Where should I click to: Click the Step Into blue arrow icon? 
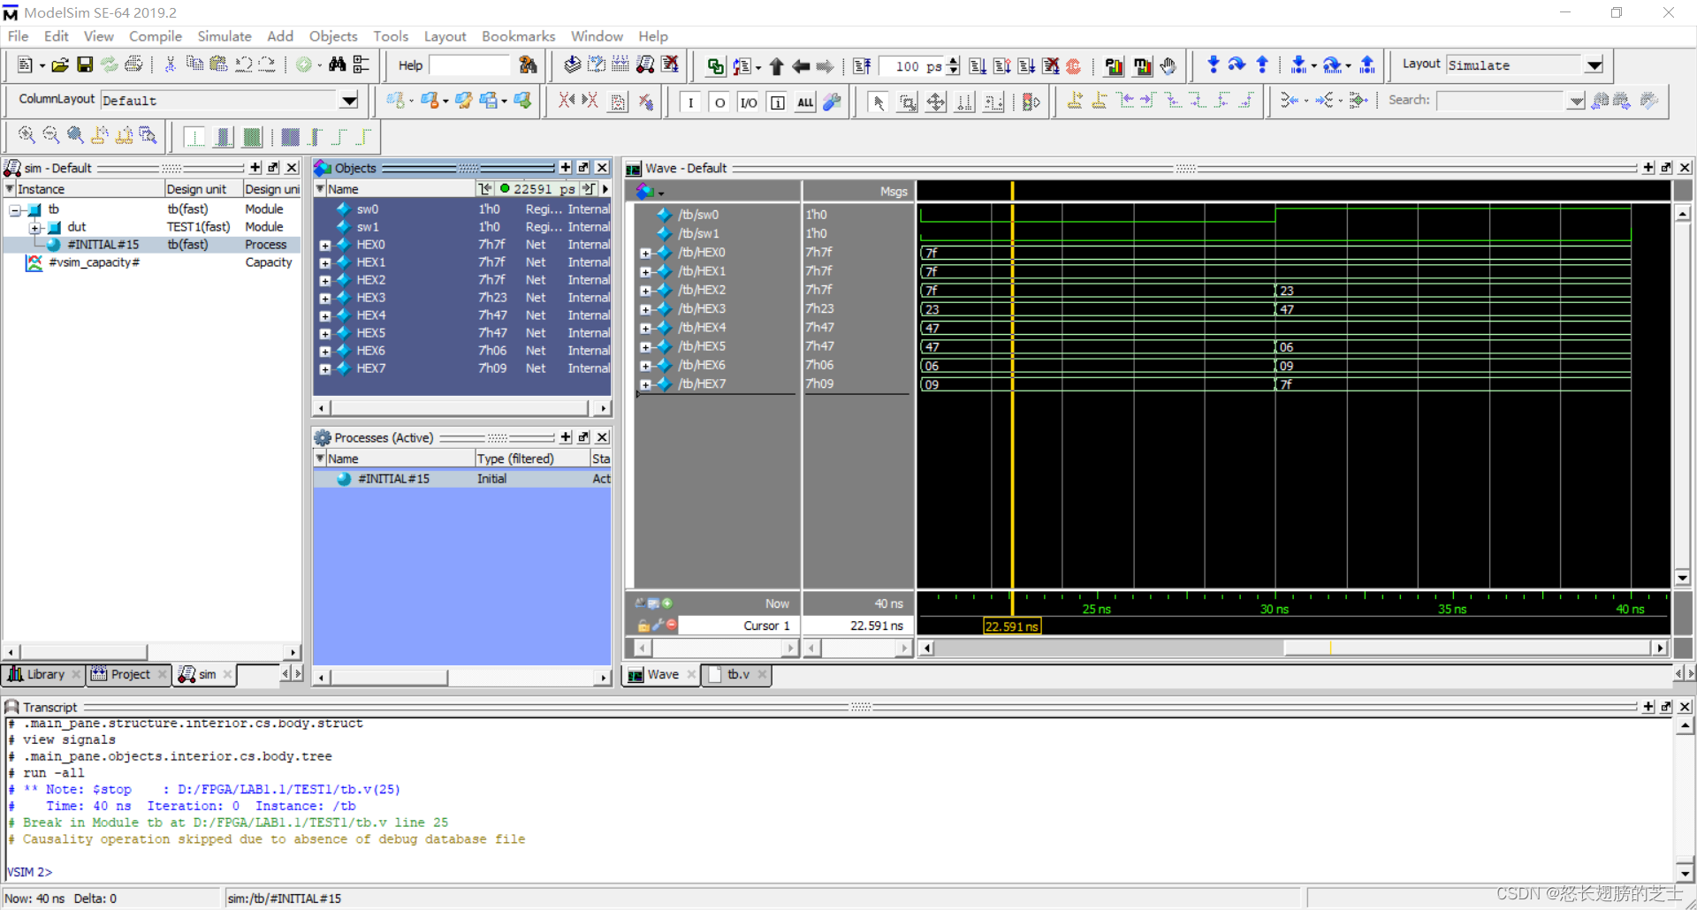(1213, 64)
